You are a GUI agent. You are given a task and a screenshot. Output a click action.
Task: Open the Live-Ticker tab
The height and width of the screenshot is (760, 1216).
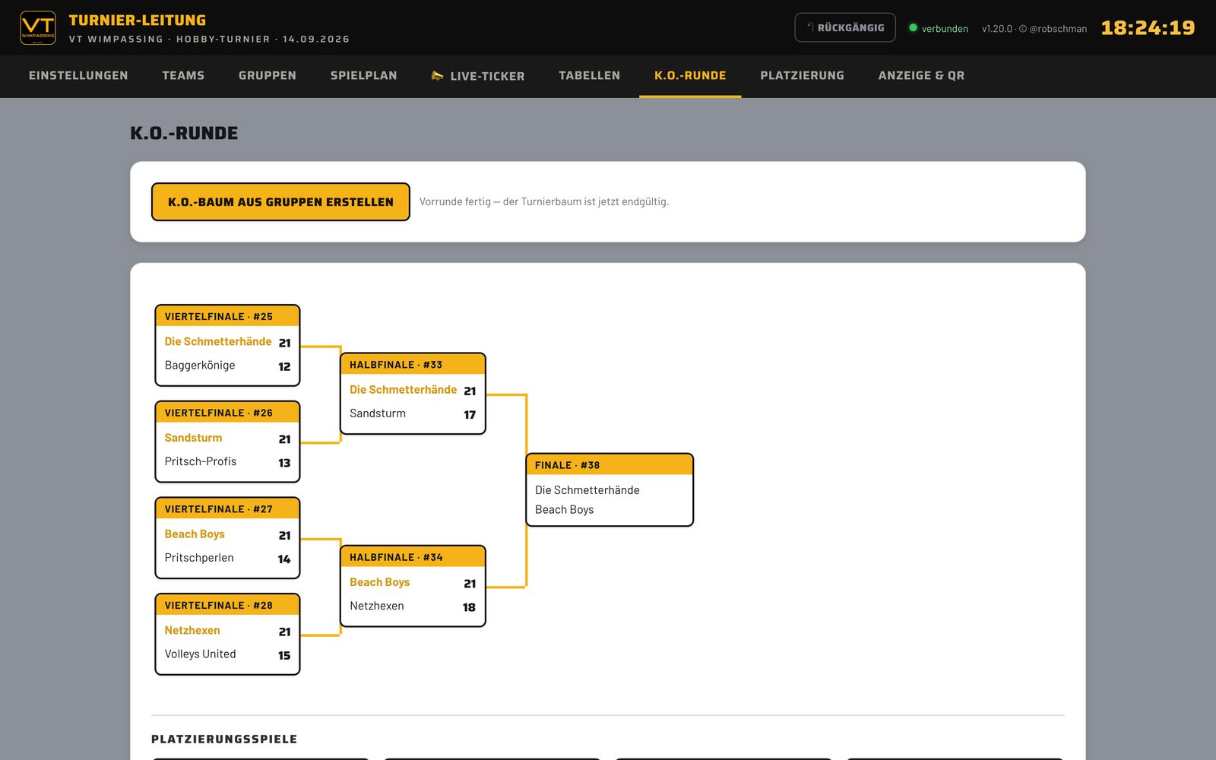(478, 75)
